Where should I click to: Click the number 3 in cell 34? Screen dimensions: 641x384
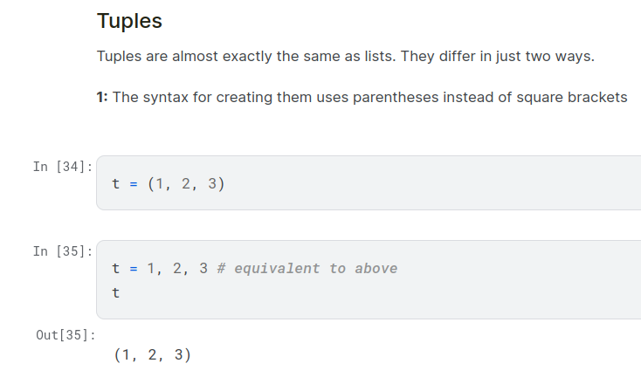pos(211,184)
